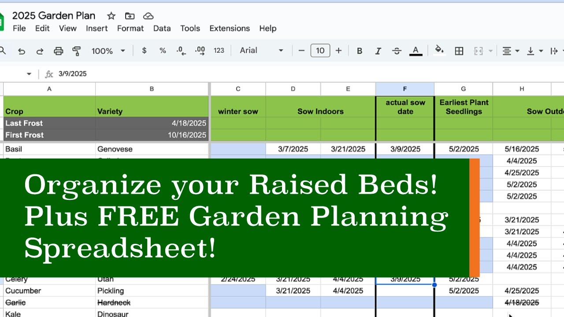Click the undo arrow
The width and height of the screenshot is (564, 317).
click(x=21, y=51)
